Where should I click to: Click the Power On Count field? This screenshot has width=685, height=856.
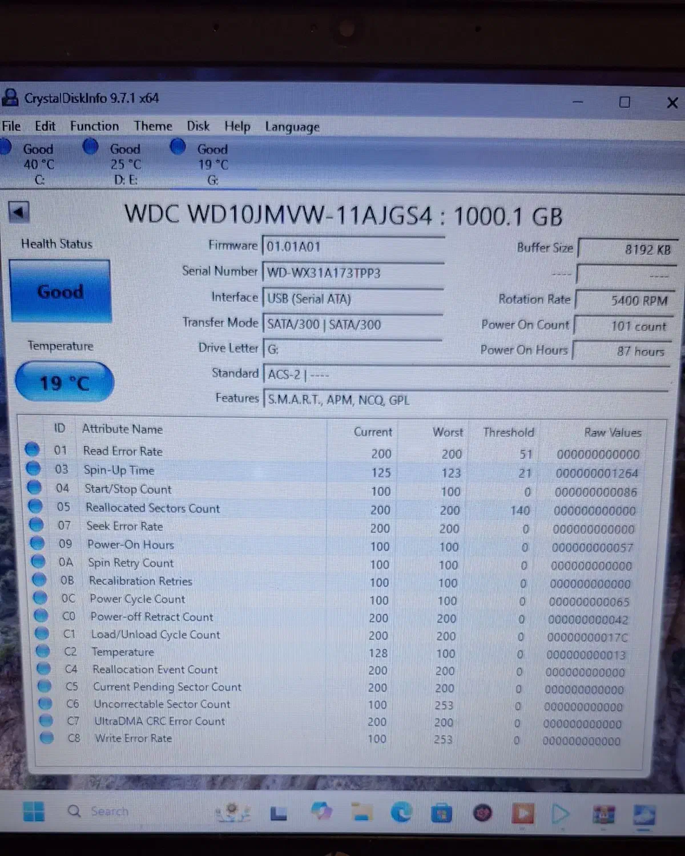624,326
